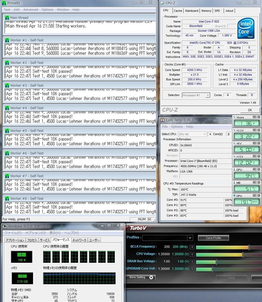262x302 pixels.
Task: Open the Window menu in Prime95
Action: (63, 10)
